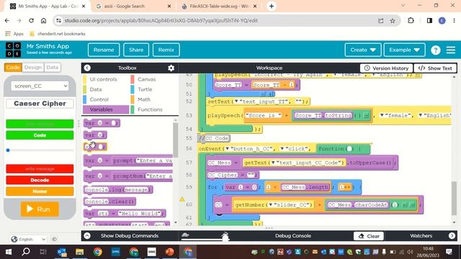Select the Functions toolbox category
The image size is (461, 259).
pos(150,109)
